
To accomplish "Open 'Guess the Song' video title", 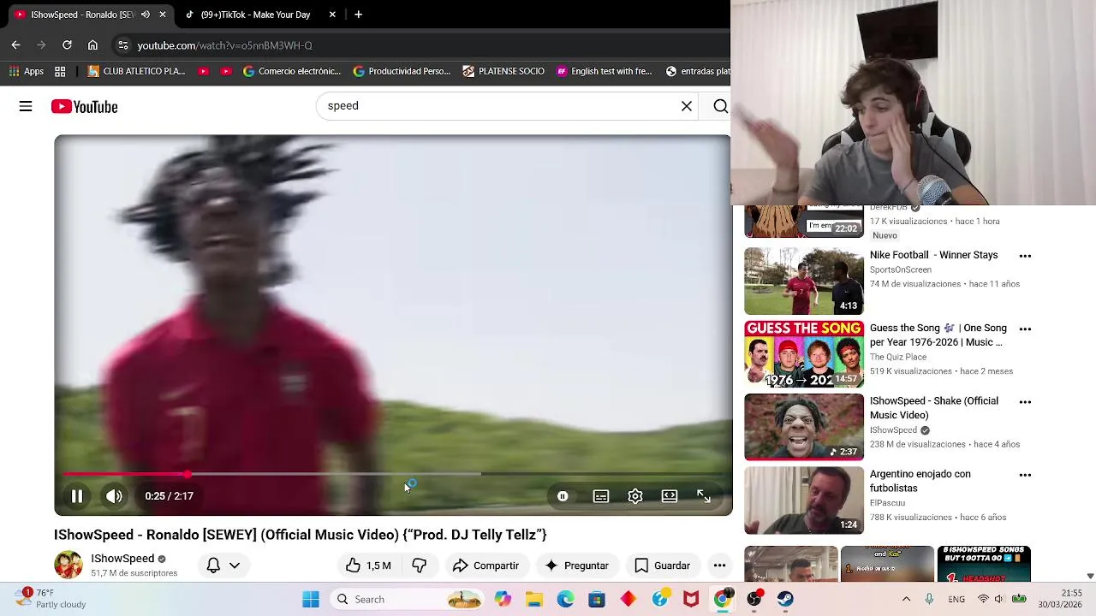I will (x=938, y=335).
